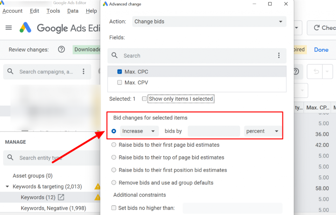Check the Max. CPV field checkbox

click(x=119, y=82)
